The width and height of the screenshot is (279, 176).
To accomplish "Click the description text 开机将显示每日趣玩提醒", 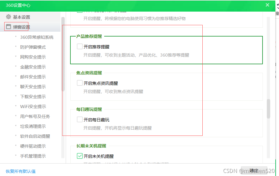I will [128, 128].
